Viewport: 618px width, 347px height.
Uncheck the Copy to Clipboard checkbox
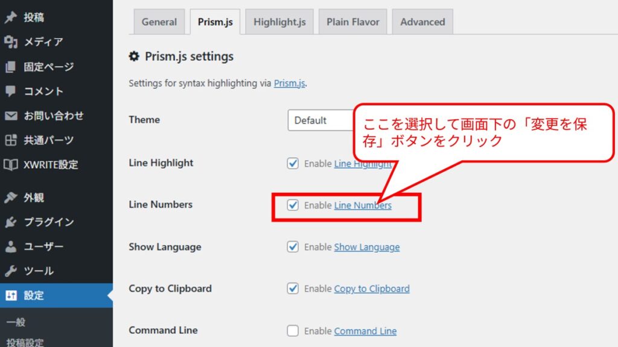coord(293,289)
